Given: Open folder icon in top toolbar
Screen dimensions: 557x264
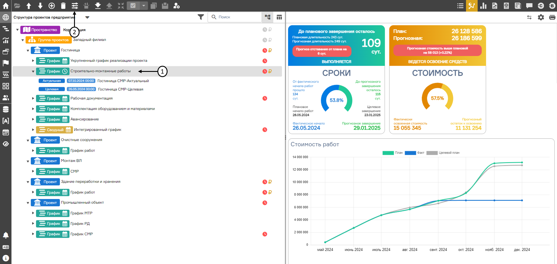Looking at the screenshot, I should (x=17, y=6).
